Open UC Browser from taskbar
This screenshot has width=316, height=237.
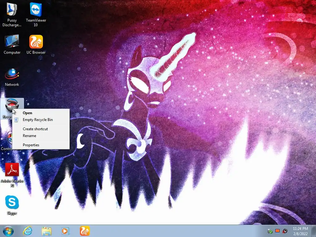(x=85, y=231)
